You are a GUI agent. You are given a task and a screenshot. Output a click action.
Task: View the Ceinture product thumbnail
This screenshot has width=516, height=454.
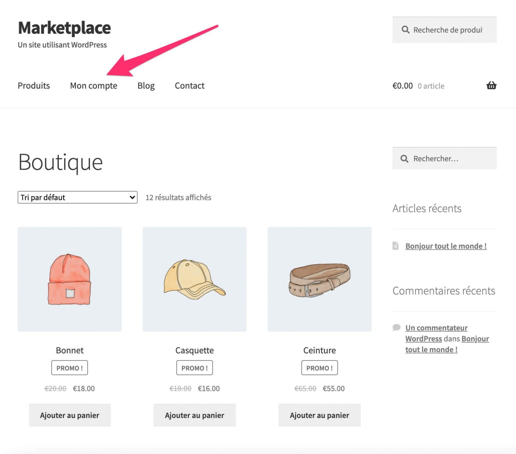tap(319, 279)
